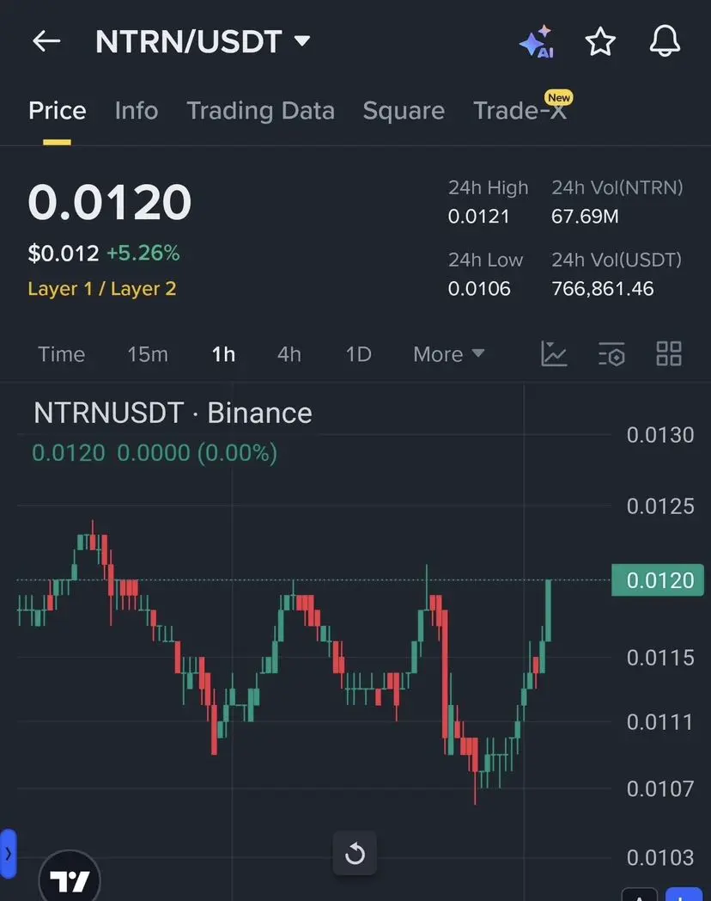Expand the More intervals dropdown
The image size is (711, 901).
(449, 354)
